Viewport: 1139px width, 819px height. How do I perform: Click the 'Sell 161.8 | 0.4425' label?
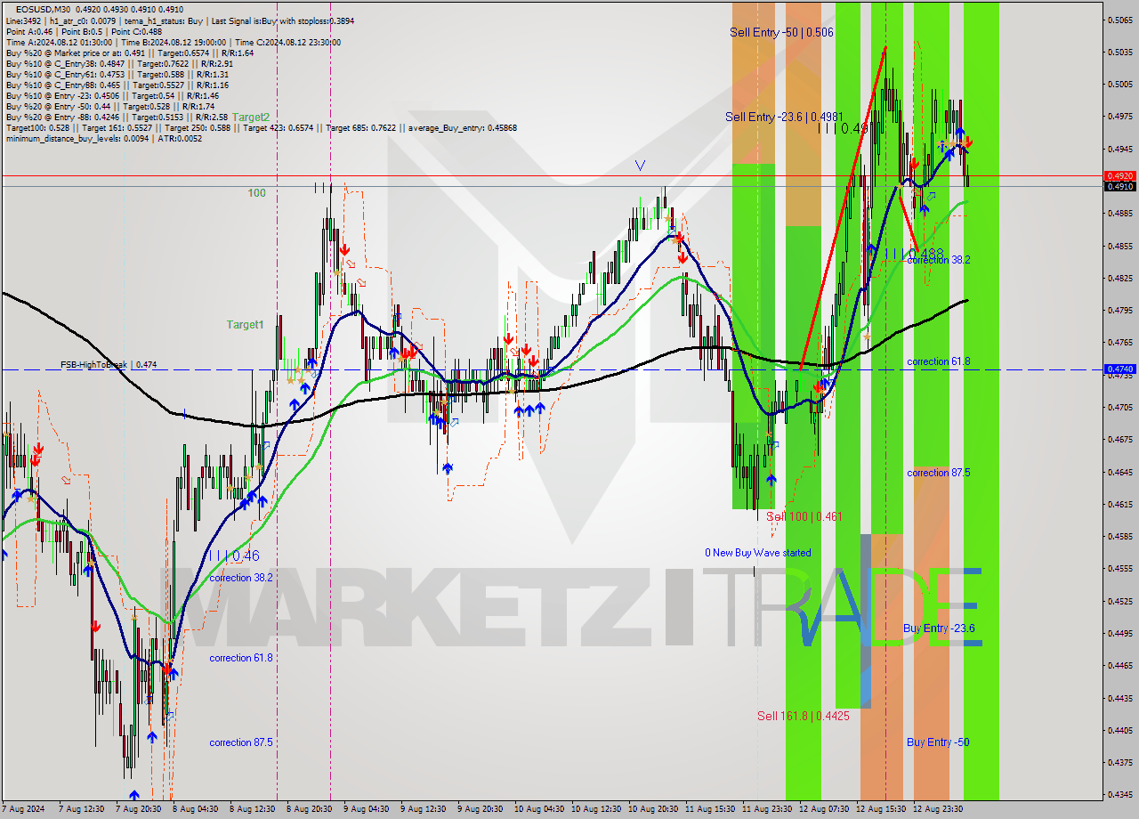pos(803,716)
